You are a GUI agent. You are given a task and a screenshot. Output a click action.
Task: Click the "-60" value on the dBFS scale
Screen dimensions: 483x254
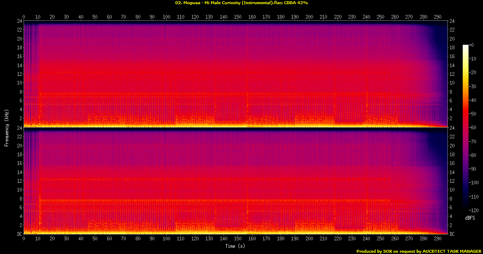(x=473, y=128)
